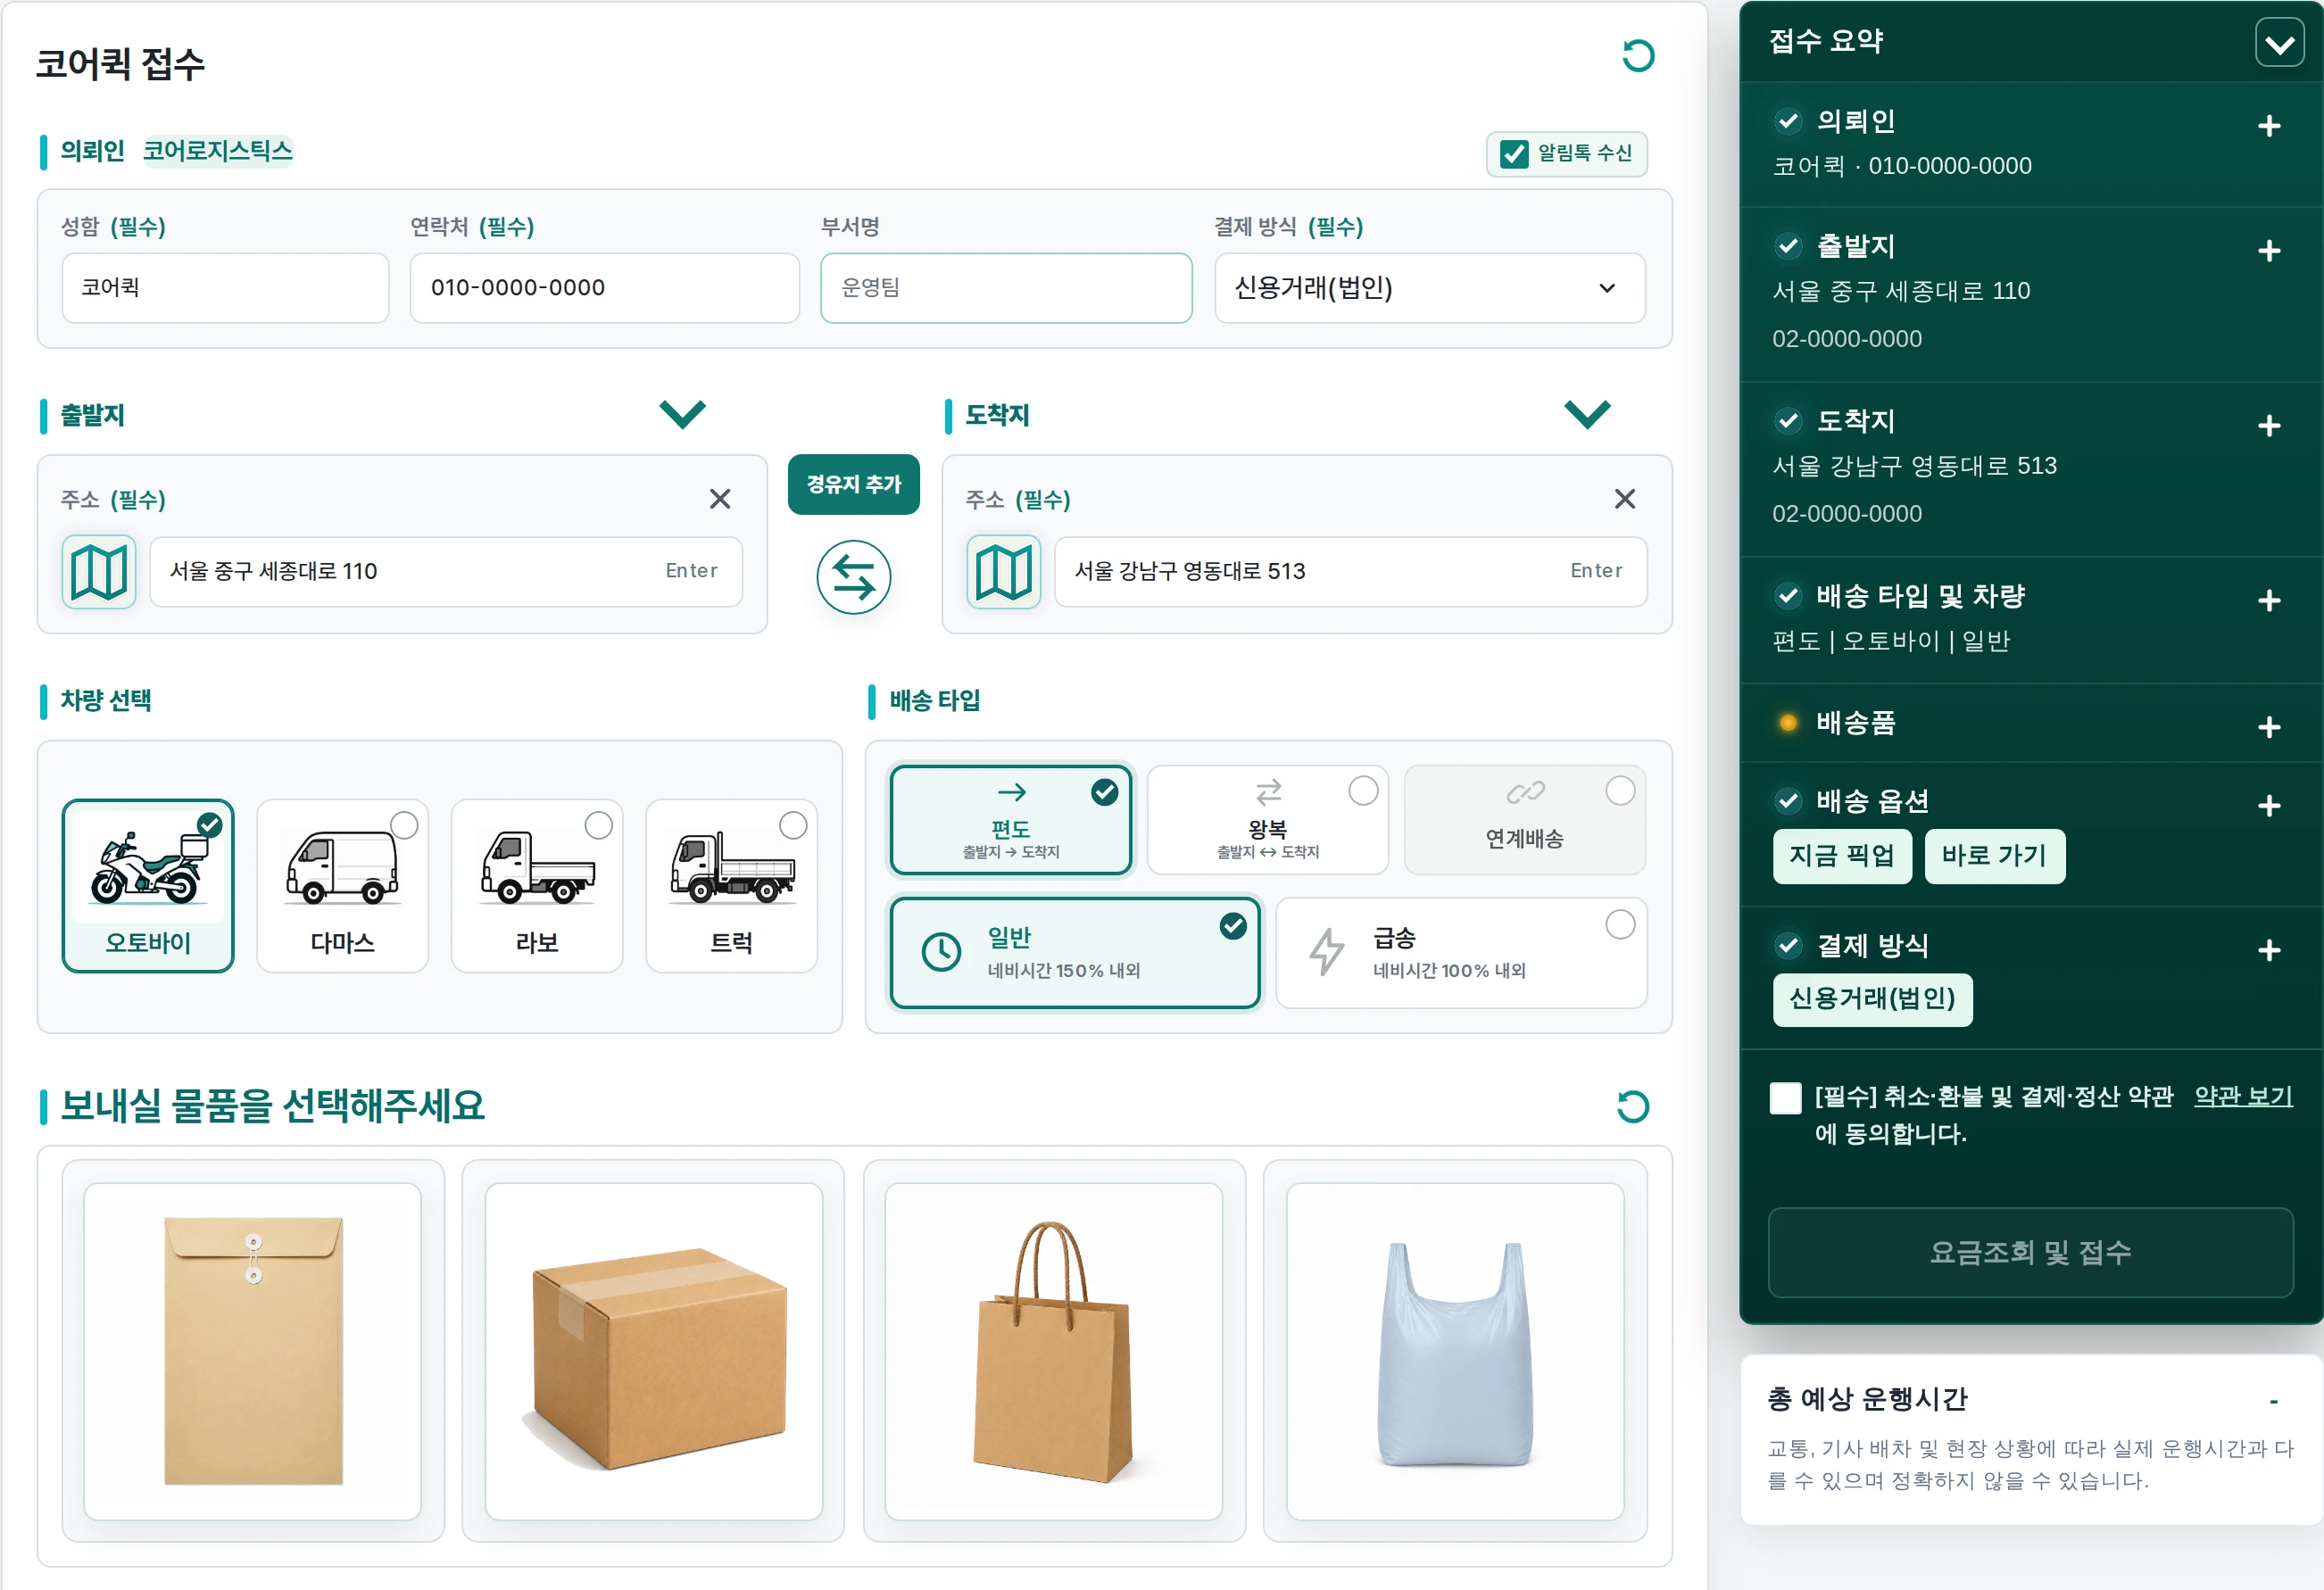This screenshot has width=2324, height=1590.
Task: Select the 왕복 delivery type
Action: point(1267,820)
